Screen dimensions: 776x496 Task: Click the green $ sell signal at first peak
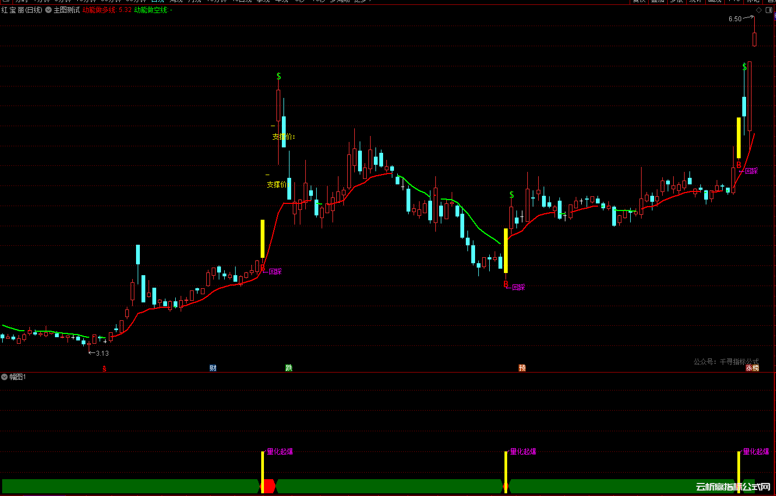pyautogui.click(x=279, y=76)
